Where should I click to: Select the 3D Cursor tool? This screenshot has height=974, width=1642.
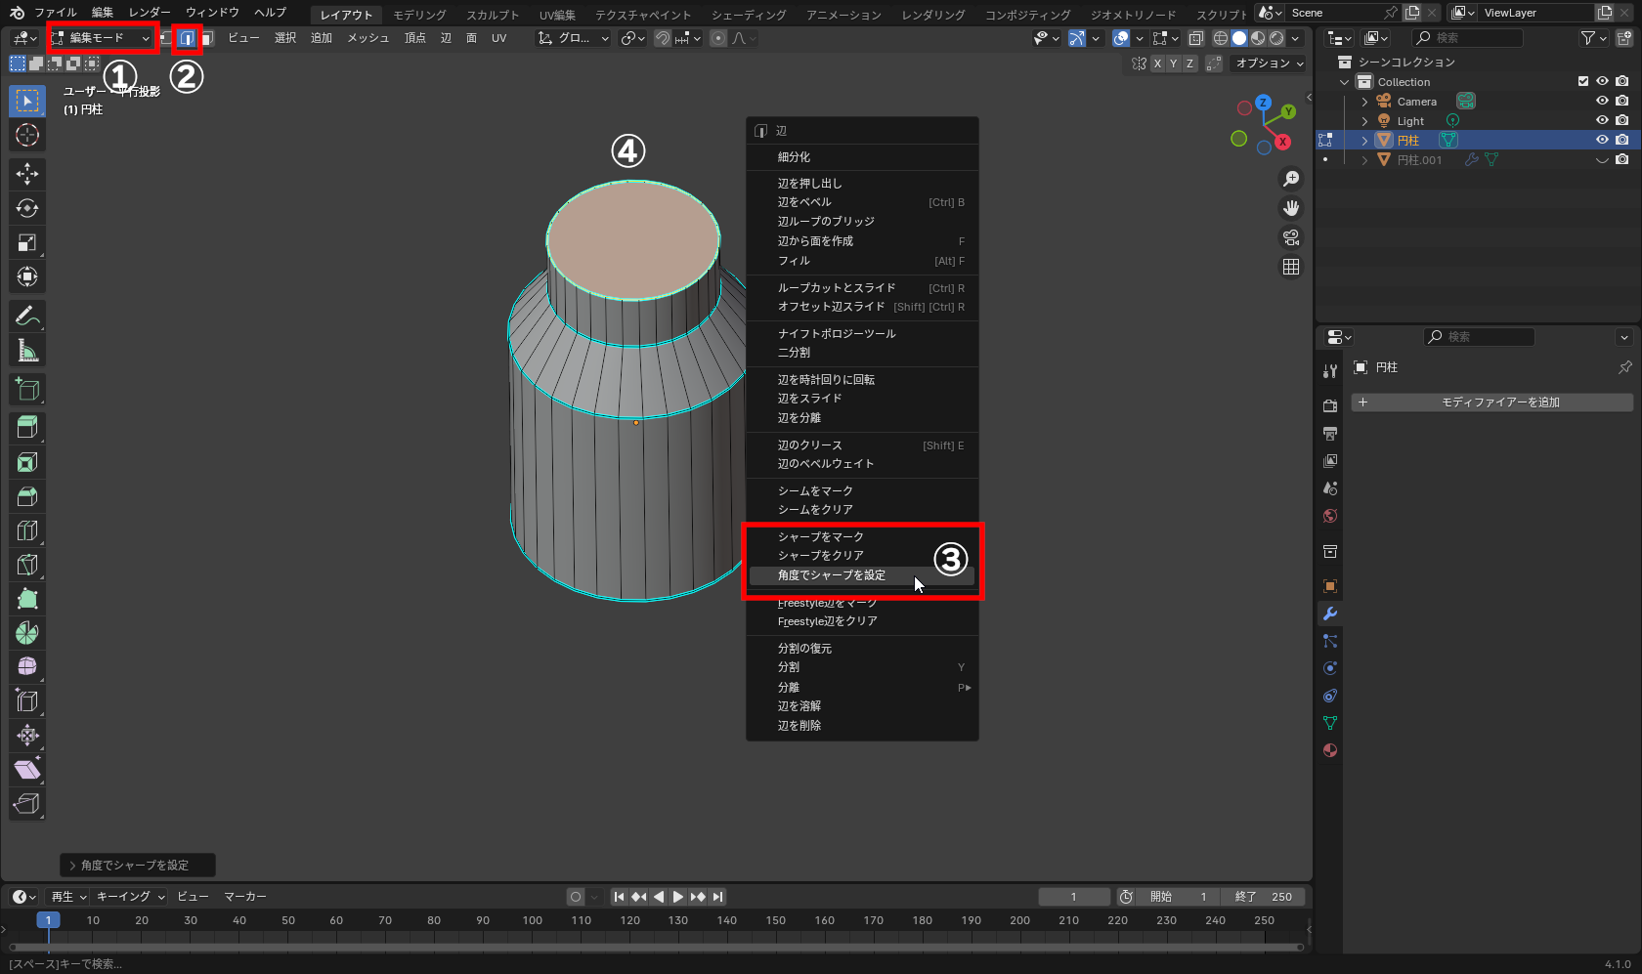(27, 135)
